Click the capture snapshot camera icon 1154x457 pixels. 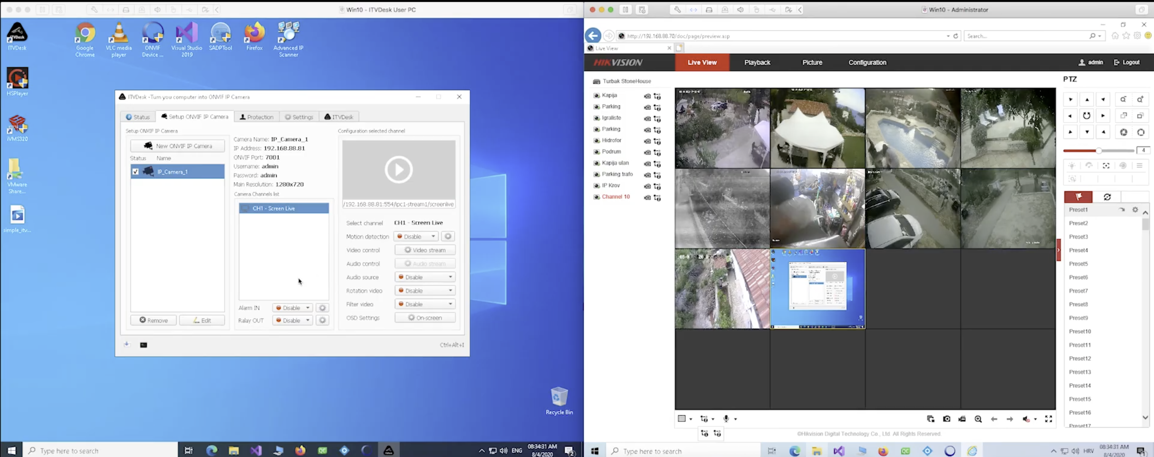click(x=946, y=419)
